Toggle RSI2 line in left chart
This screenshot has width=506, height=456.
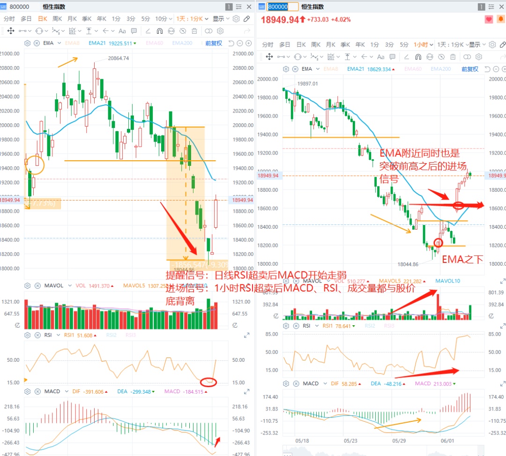click(111, 335)
